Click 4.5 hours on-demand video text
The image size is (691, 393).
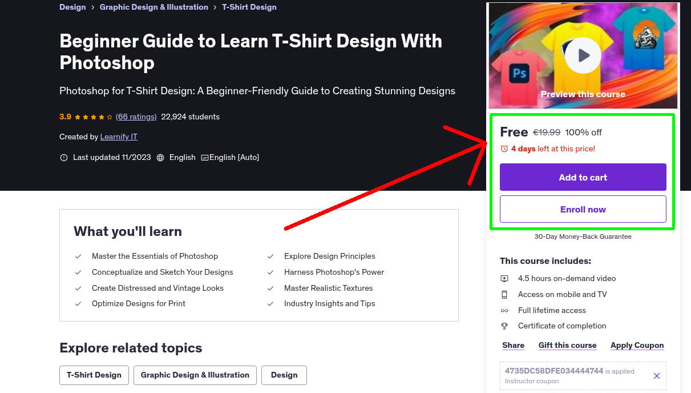pos(567,279)
